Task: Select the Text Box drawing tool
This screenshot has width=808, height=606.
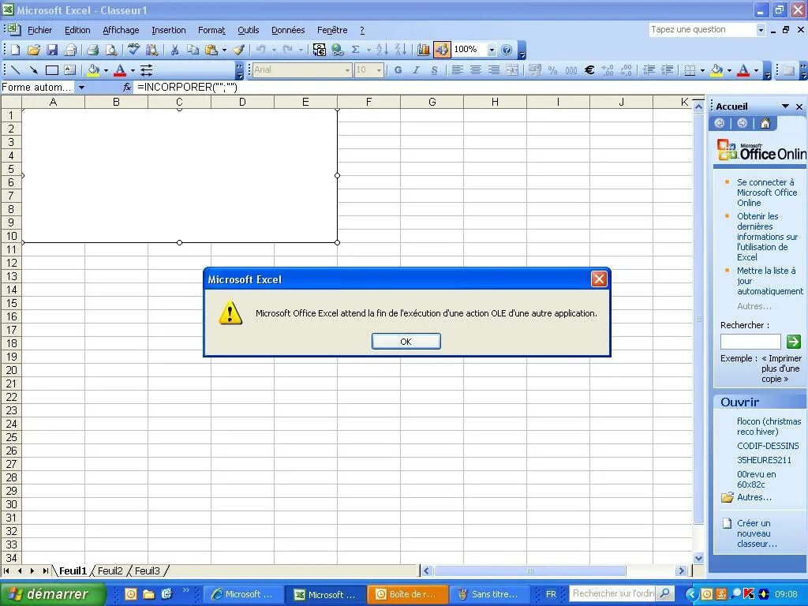Action: tap(69, 69)
